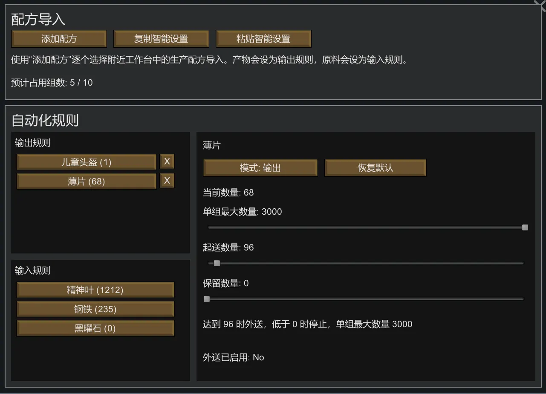Image resolution: width=546 pixels, height=394 pixels.
Task: Click the middle of 单组最大数量 slider track
Action: pos(366,227)
